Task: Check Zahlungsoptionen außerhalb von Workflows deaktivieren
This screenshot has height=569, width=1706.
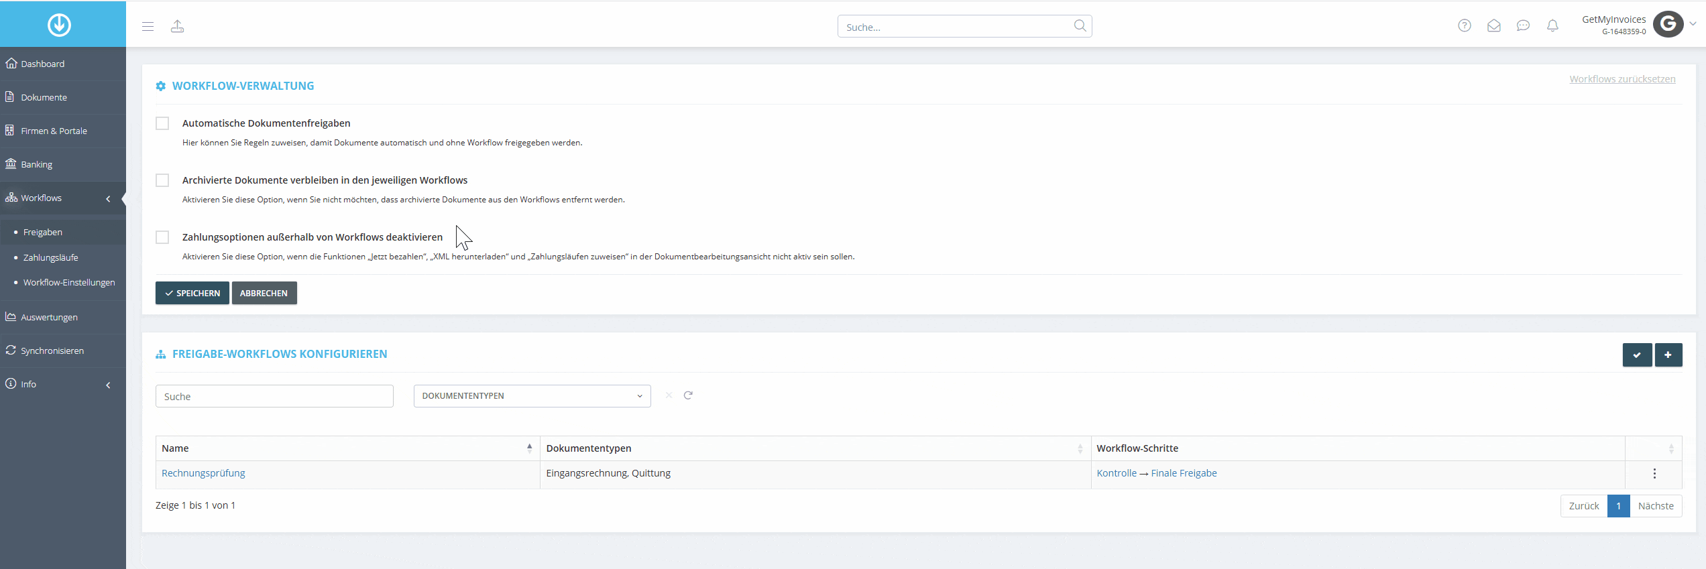Action: (162, 237)
